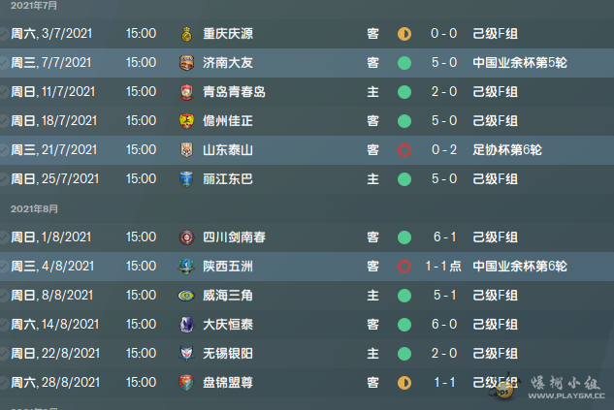Click the 山东泰山 club badge

[x=186, y=150]
